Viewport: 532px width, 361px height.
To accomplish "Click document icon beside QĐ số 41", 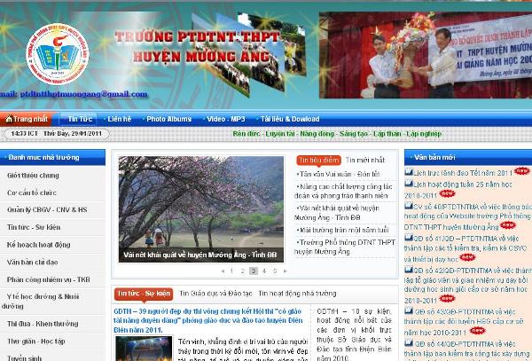I will [x=409, y=238].
